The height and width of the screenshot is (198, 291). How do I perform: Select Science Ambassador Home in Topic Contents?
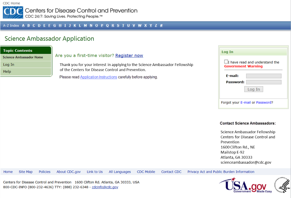(23, 57)
